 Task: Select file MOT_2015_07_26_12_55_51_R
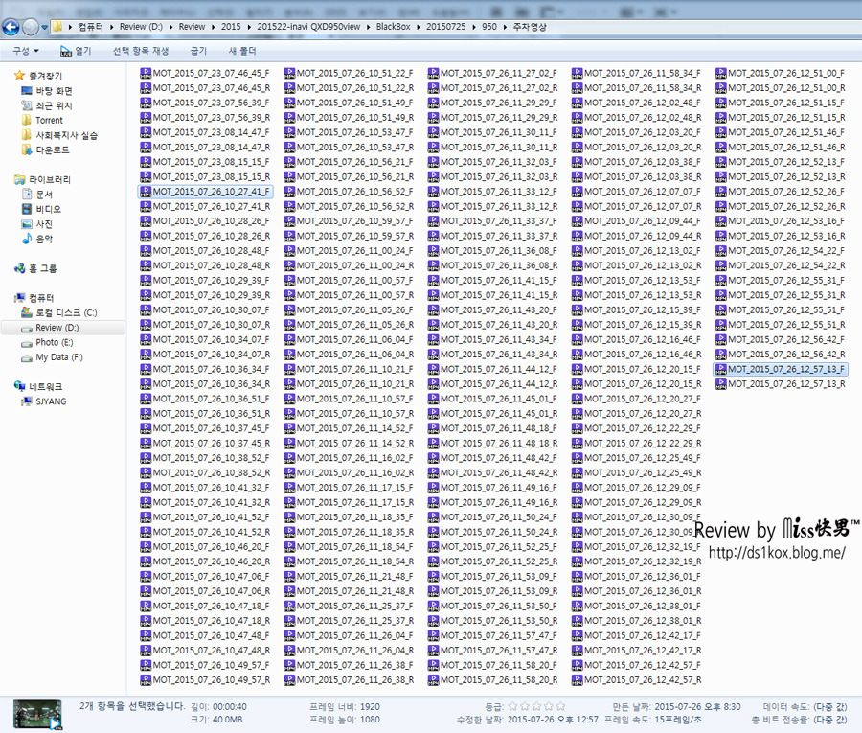pyautogui.click(x=781, y=325)
